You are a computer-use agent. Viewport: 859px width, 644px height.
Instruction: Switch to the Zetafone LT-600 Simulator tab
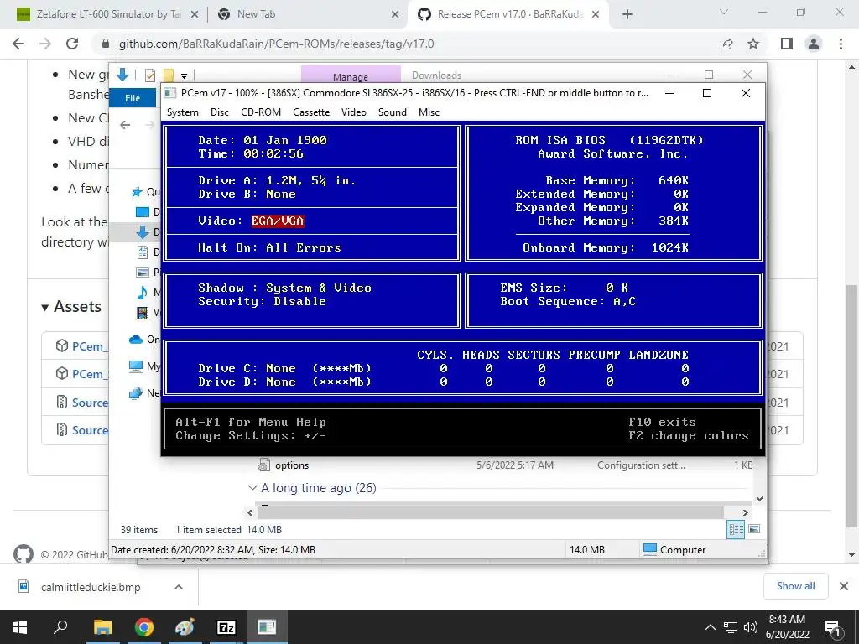coord(108,14)
